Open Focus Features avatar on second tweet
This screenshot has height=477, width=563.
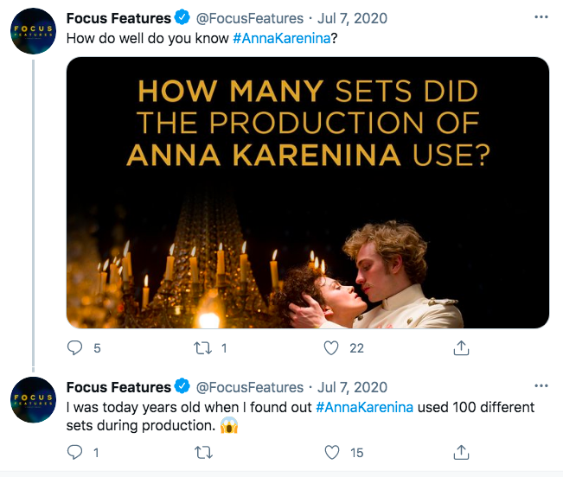click(x=32, y=402)
